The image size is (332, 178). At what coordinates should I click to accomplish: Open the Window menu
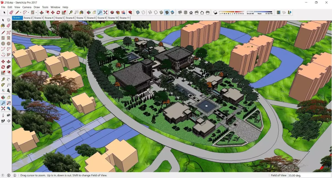[55, 7]
